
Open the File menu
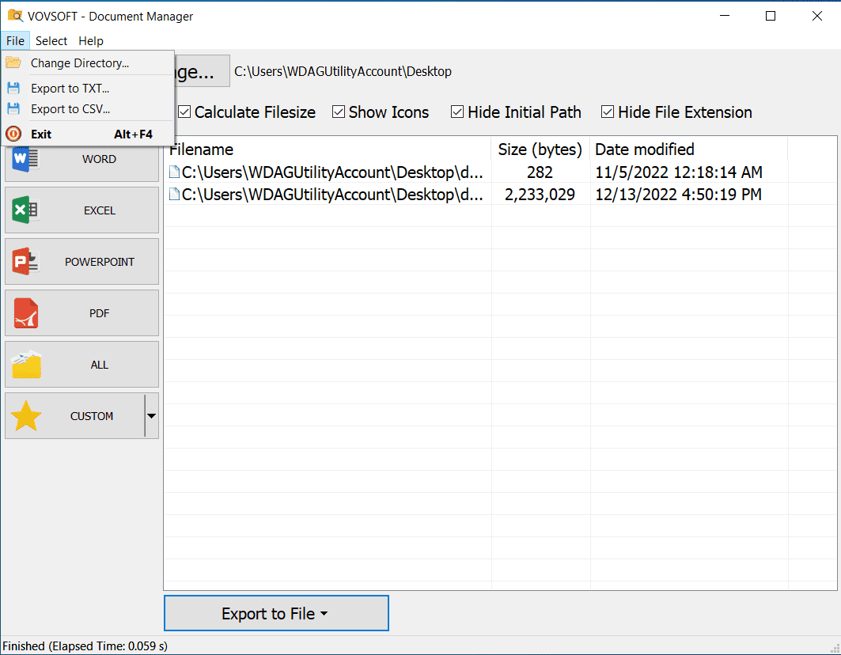[15, 41]
